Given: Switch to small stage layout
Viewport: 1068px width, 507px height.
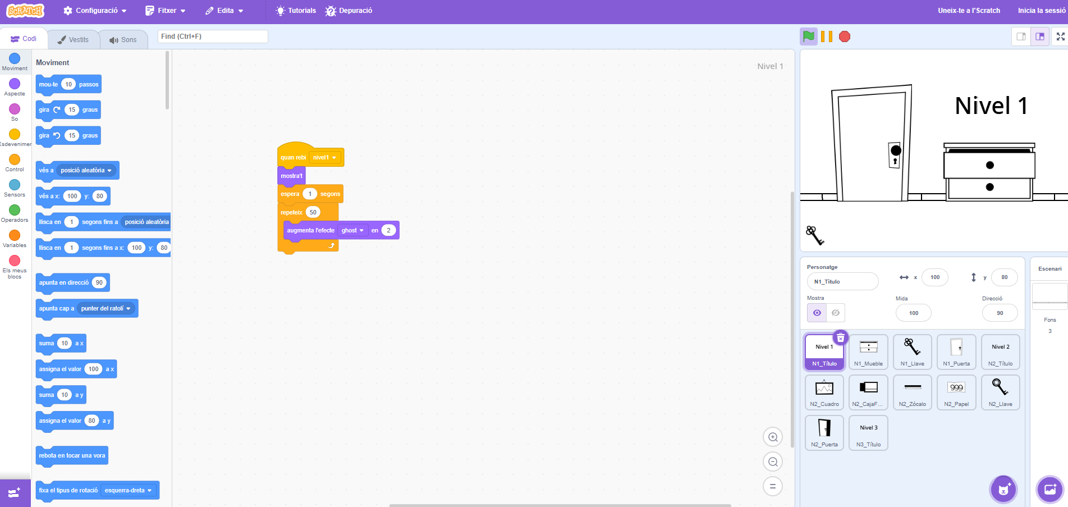Looking at the screenshot, I should click(1021, 37).
